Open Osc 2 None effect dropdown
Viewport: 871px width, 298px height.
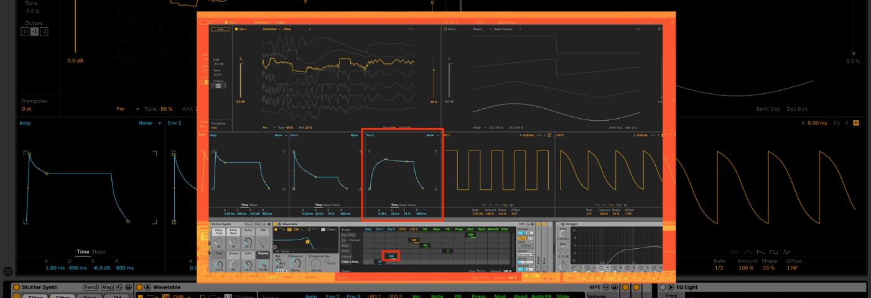tap(480, 128)
